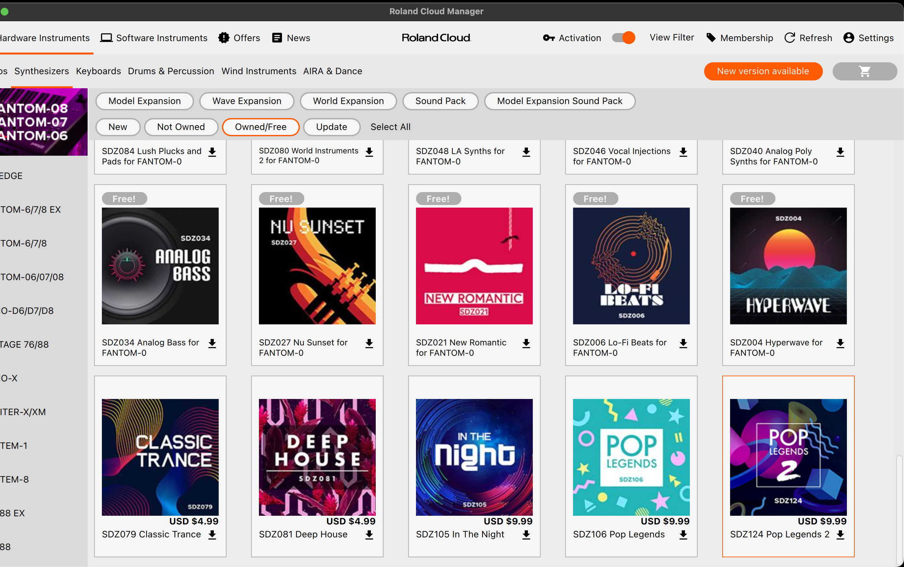This screenshot has width=904, height=567.
Task: Select the Drums & Percussion category
Action: pyautogui.click(x=171, y=71)
